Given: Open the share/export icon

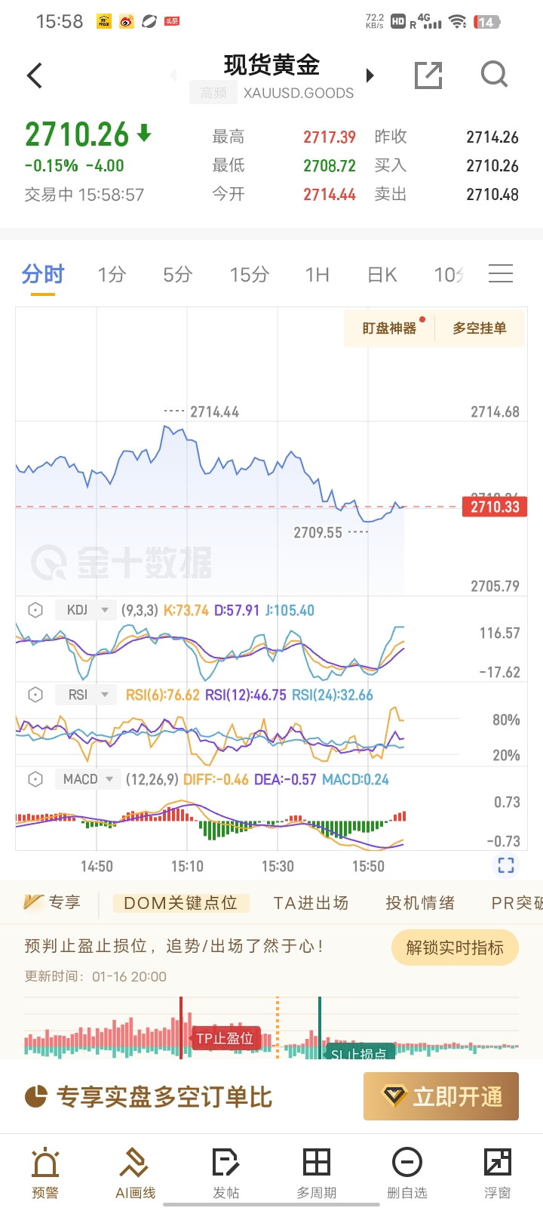Looking at the screenshot, I should click(428, 75).
